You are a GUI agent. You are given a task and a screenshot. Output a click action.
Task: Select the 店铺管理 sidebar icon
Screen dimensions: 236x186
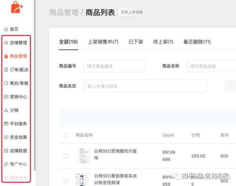click(x=6, y=43)
